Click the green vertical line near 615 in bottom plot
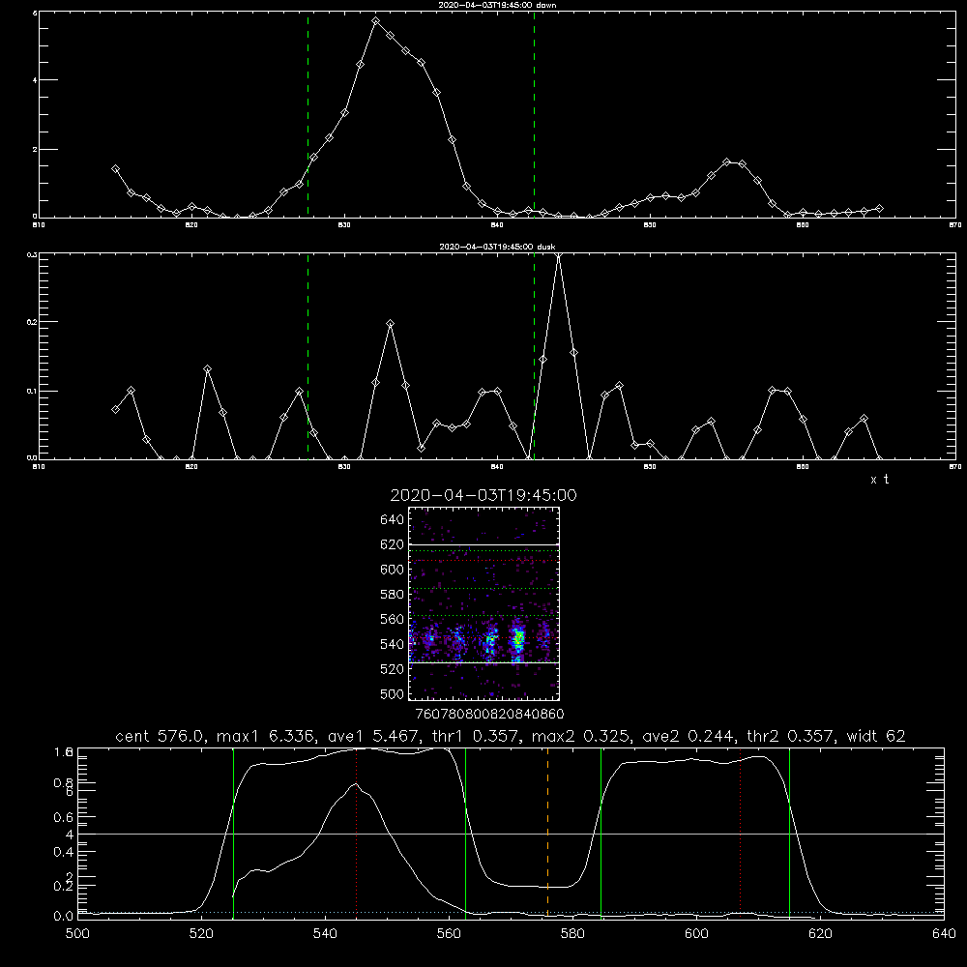 [789, 833]
